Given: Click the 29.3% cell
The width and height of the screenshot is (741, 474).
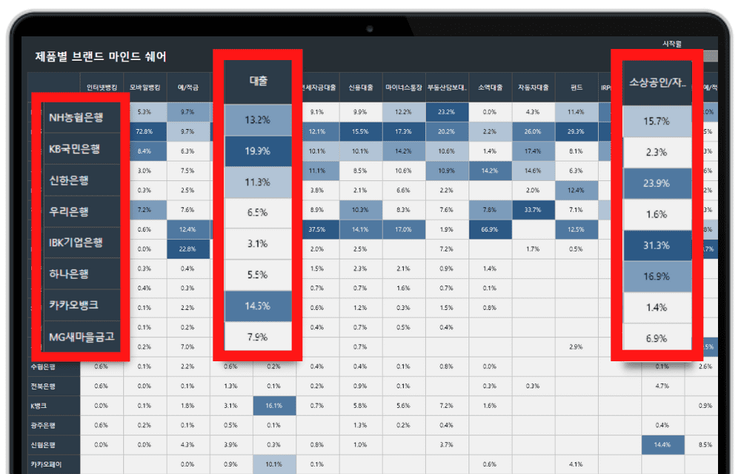Looking at the screenshot, I should [x=576, y=131].
